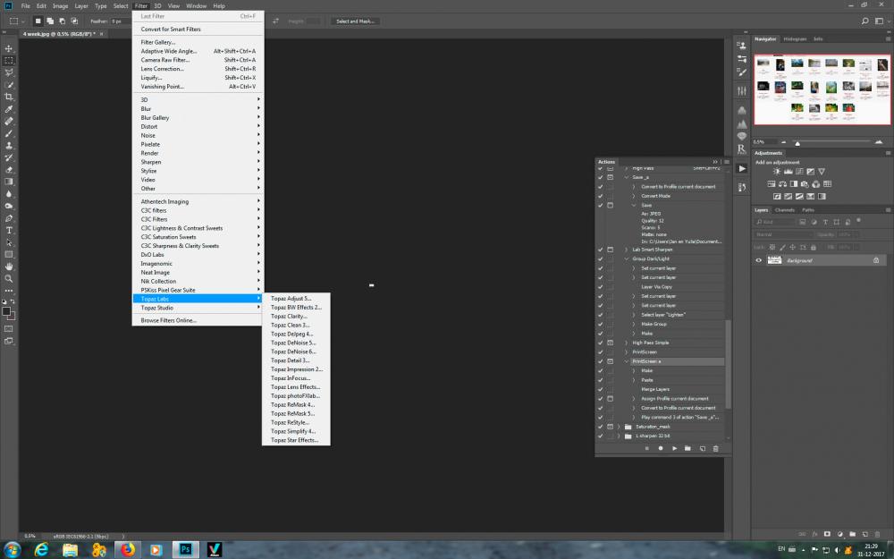Choose Camera Raw Filter from the Filter menu
This screenshot has height=559, width=894.
click(x=198, y=60)
